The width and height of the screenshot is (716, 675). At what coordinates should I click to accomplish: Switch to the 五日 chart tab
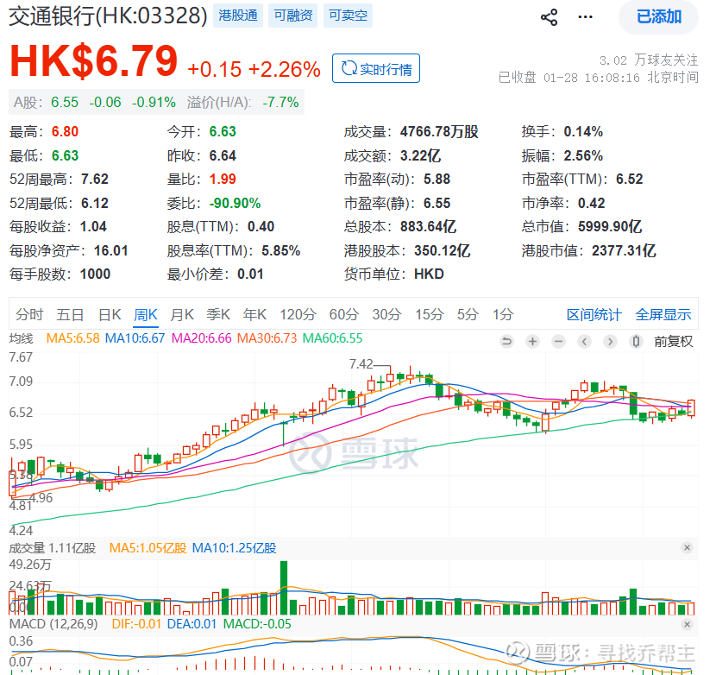tap(70, 314)
